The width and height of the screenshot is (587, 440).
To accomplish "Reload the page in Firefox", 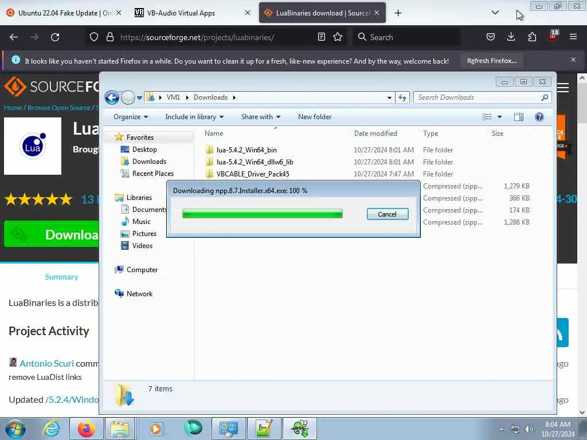I will 55,37.
